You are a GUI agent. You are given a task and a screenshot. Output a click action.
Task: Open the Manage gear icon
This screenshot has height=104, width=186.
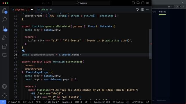[x=5, y=95]
